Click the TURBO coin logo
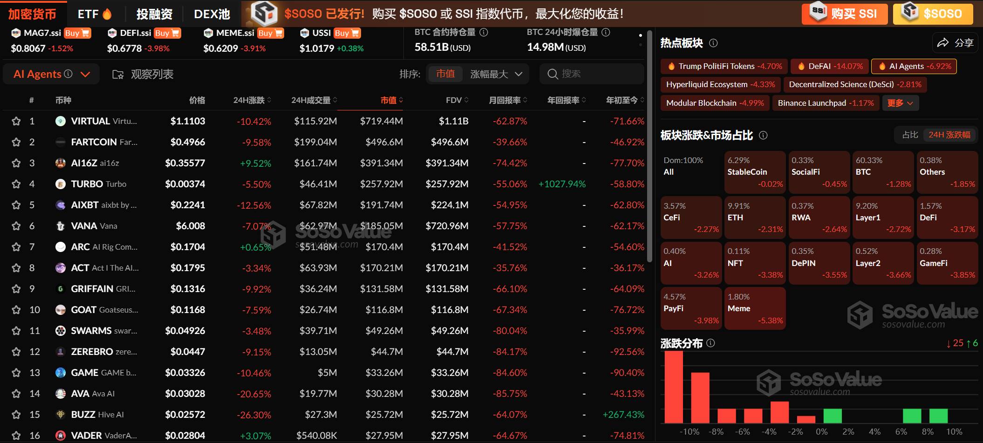 click(61, 184)
